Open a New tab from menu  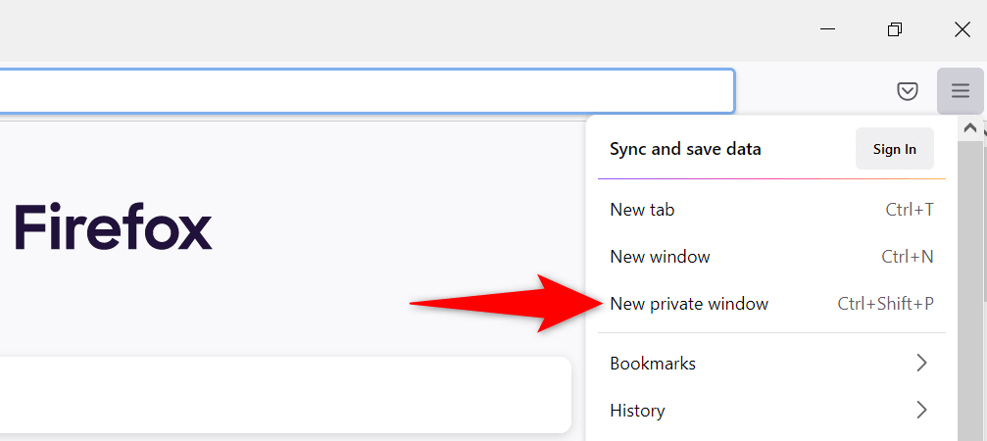click(642, 210)
